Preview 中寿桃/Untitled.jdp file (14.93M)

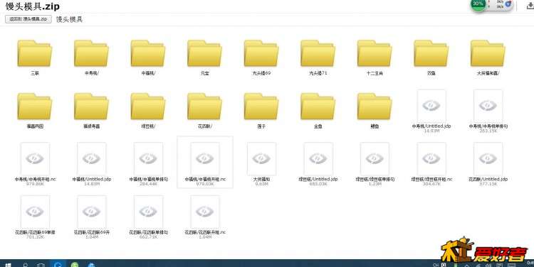click(431, 106)
